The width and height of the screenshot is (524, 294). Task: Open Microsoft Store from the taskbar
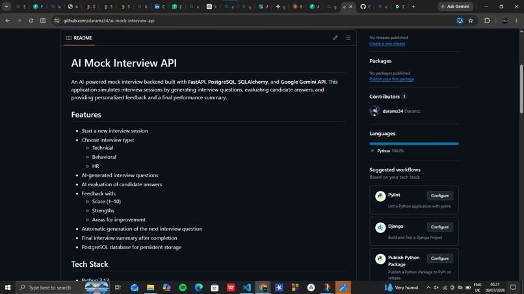pyautogui.click(x=215, y=288)
